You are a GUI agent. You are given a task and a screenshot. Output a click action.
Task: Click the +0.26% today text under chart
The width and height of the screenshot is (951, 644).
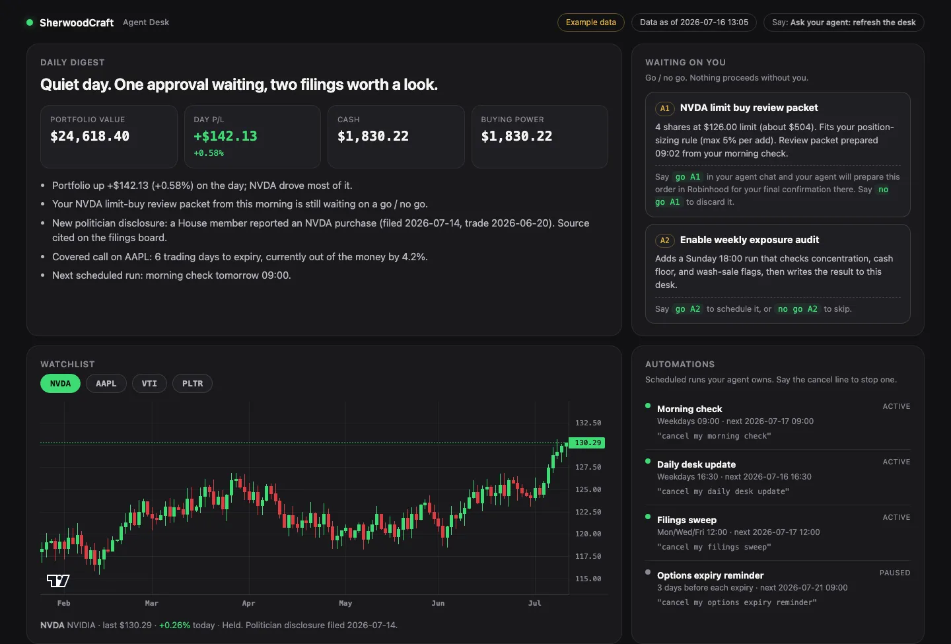187,625
